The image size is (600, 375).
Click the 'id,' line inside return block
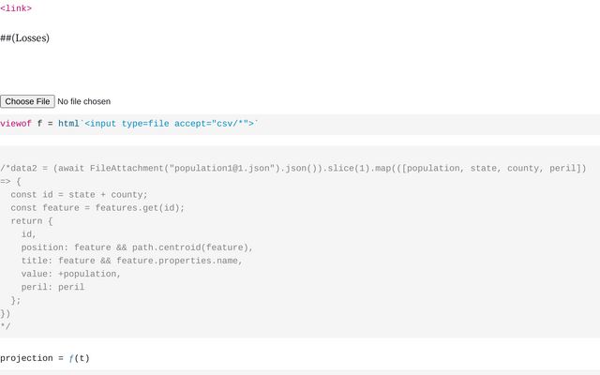[x=29, y=234]
